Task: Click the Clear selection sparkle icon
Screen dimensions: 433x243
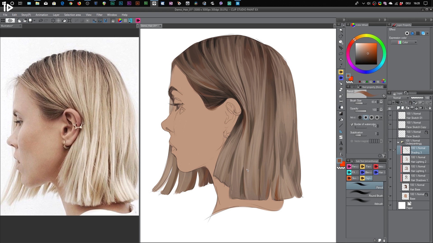Action: (x=53, y=21)
